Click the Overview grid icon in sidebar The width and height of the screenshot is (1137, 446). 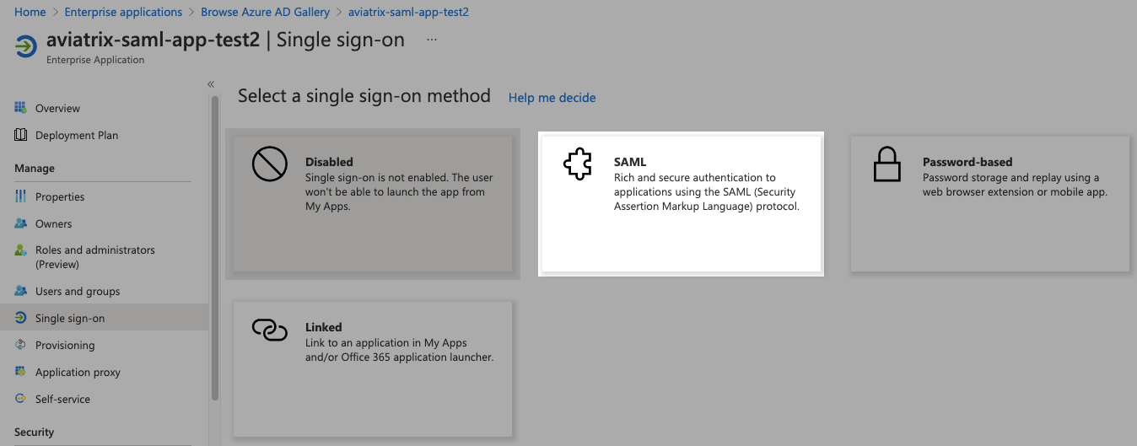(20, 108)
